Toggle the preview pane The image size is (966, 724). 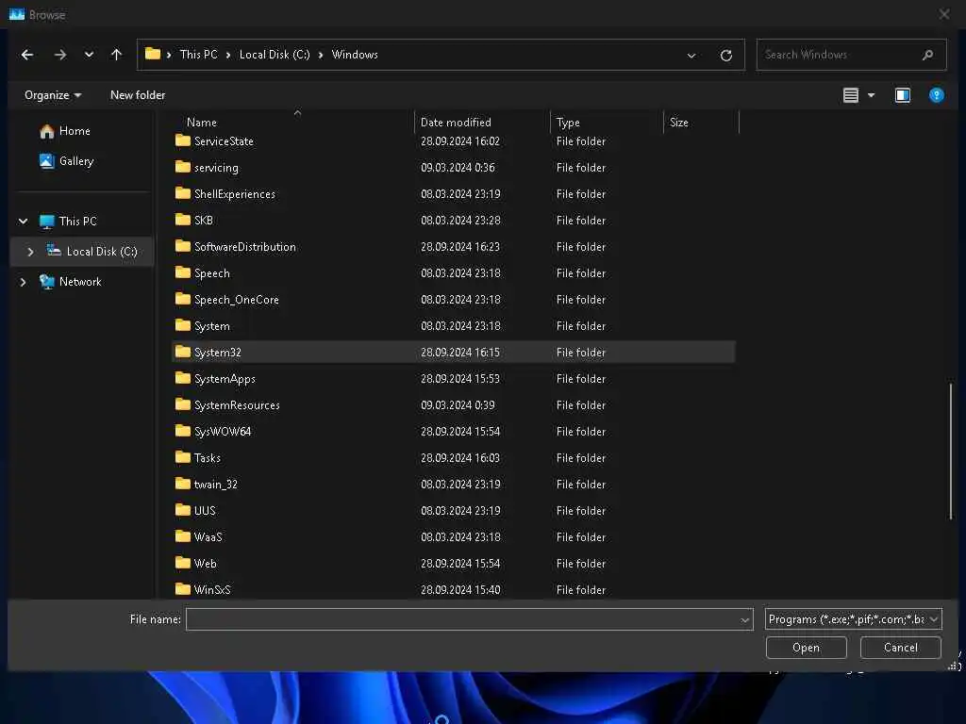tap(903, 95)
